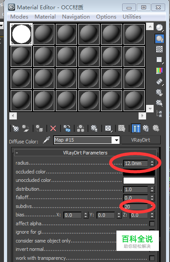Image resolution: width=170 pixels, height=262 pixels.
Task: Click the Video Color Check icon
Action: [159, 71]
